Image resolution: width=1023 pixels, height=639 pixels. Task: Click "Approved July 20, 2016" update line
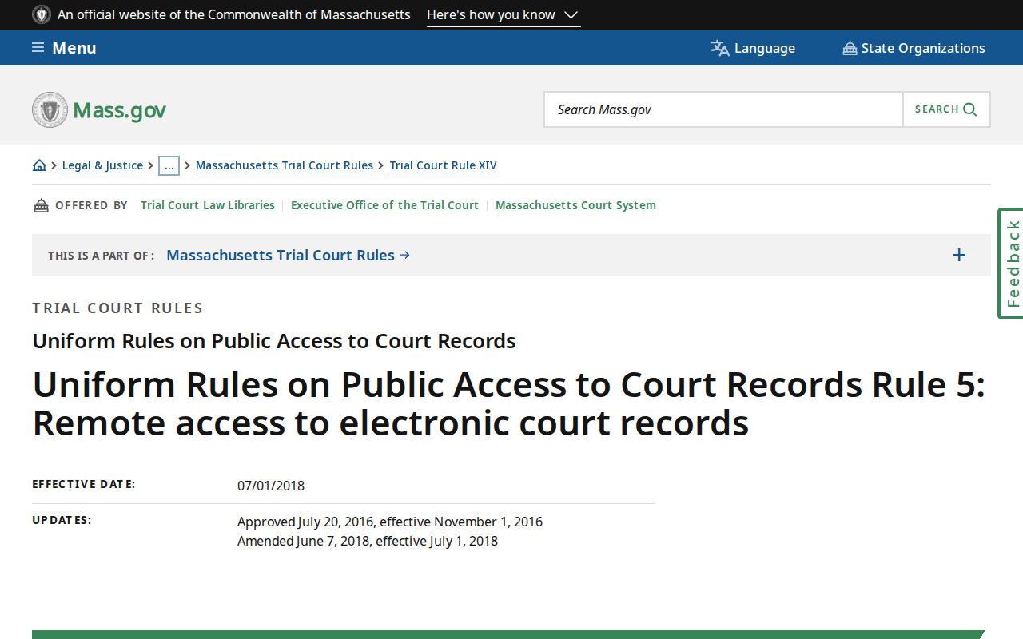point(390,522)
